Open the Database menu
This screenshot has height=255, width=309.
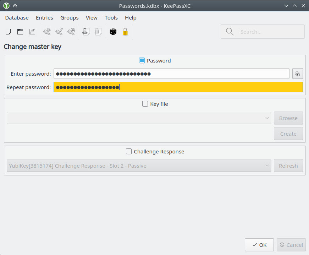(17, 18)
